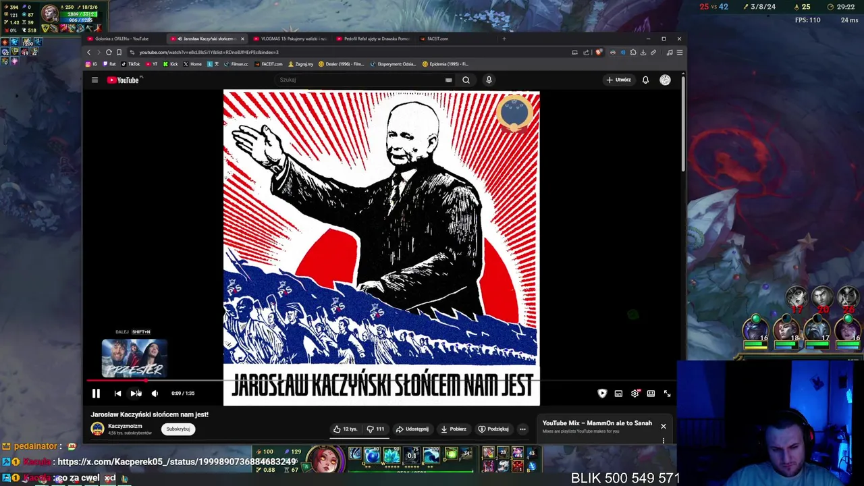The width and height of the screenshot is (864, 486).
Task: Open the account avatar menu
Action: [x=665, y=80]
